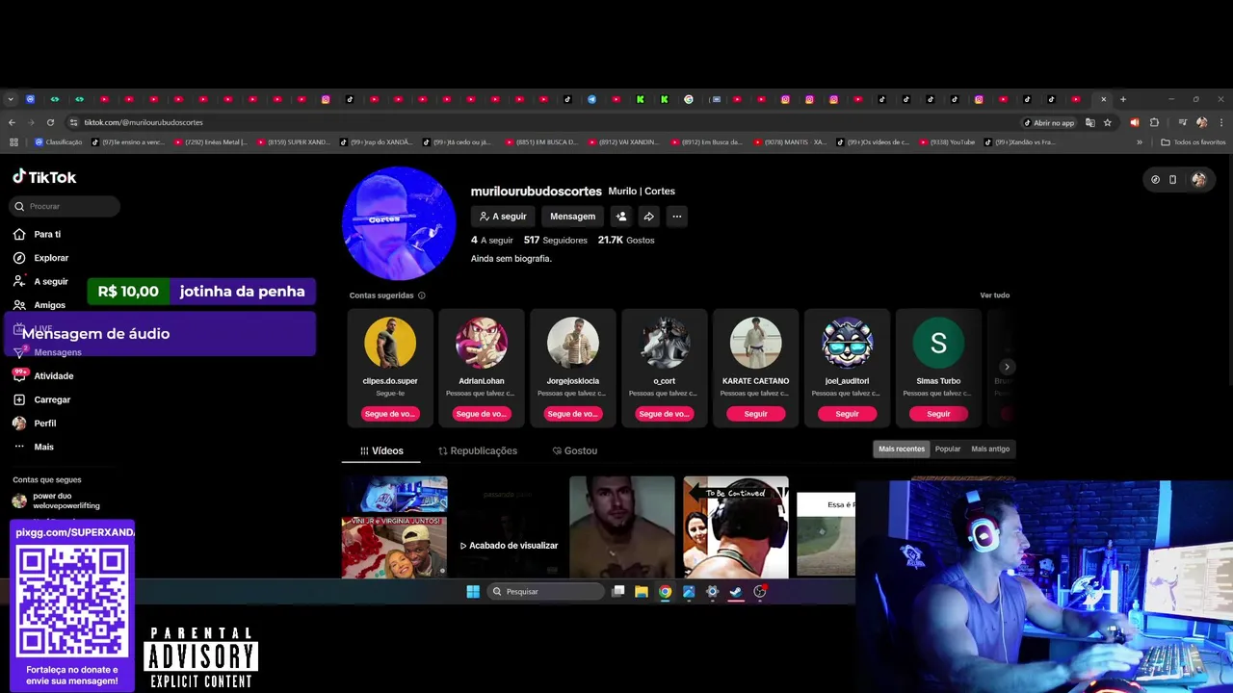Click Mensagem button on profile

pos(572,217)
